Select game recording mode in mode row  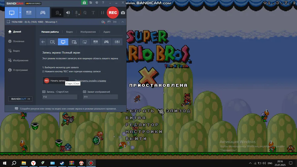[x=106, y=42]
